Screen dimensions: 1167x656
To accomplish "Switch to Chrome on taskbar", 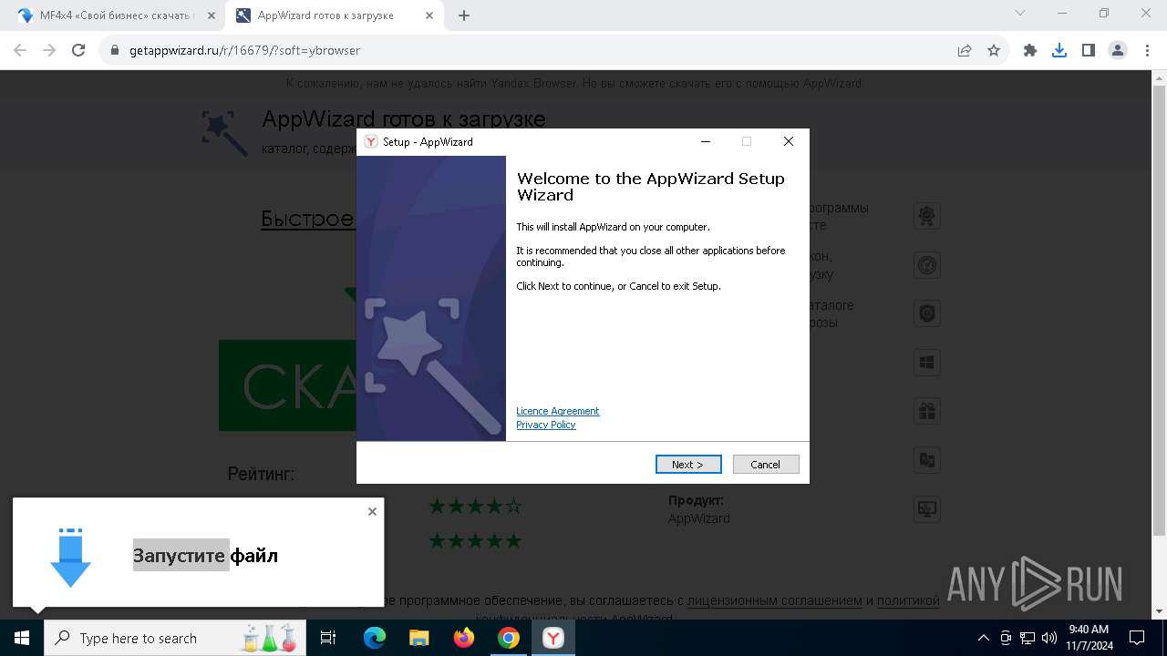I will [x=509, y=638].
